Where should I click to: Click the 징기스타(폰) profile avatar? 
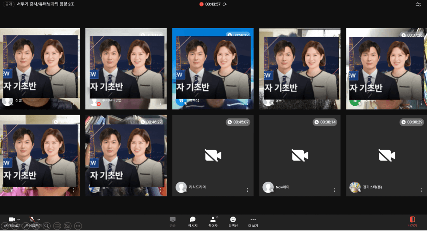[355, 187]
